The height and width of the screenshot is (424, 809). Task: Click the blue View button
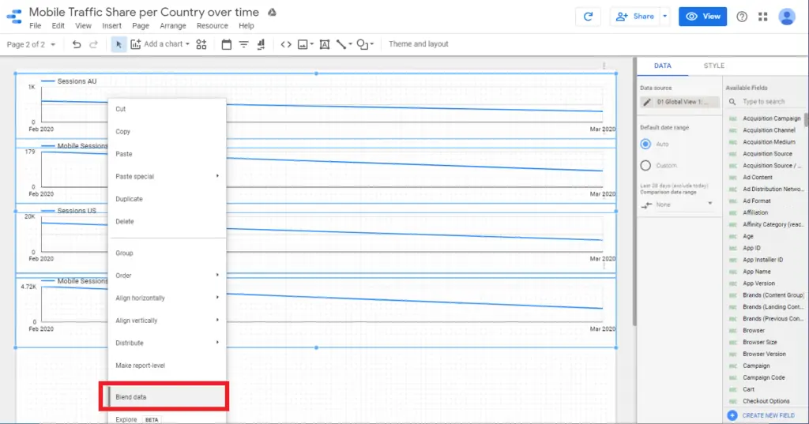click(x=702, y=17)
